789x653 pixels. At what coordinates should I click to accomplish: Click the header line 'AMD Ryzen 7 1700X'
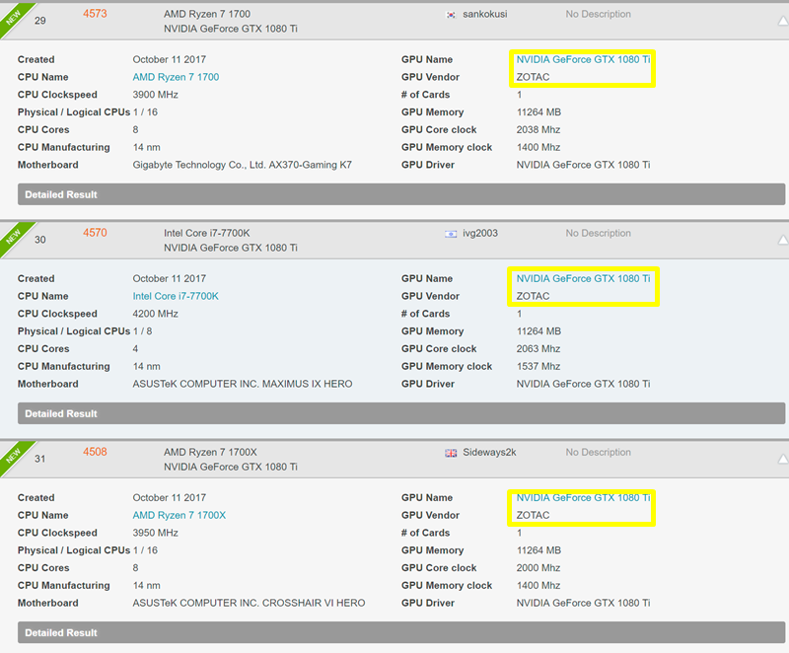click(210, 453)
